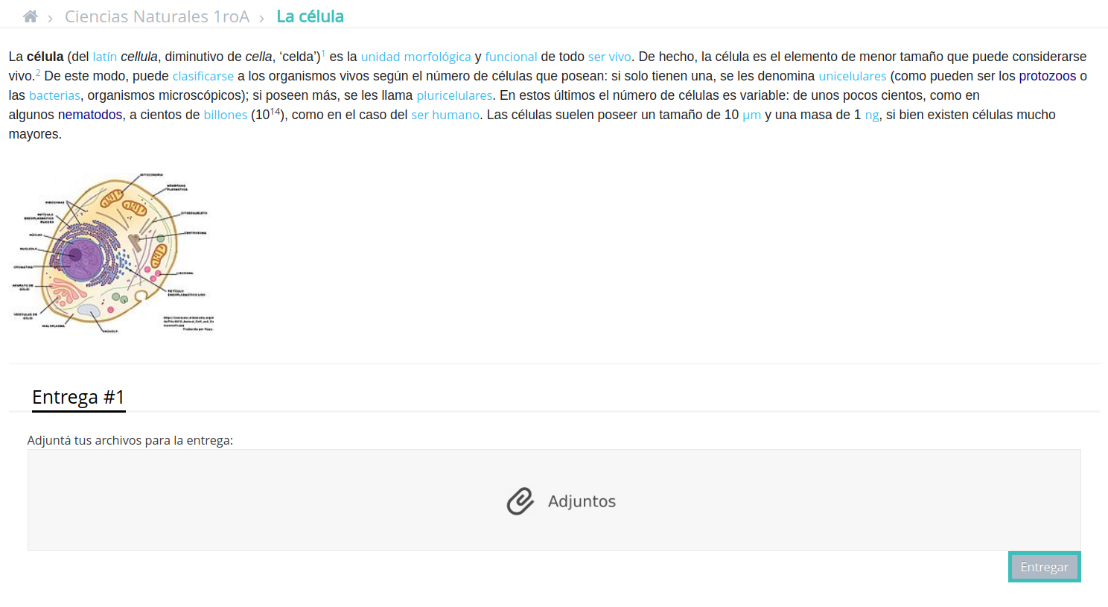Click the Adjuntos attachment label
The height and width of the screenshot is (607, 1108).
pyautogui.click(x=582, y=501)
